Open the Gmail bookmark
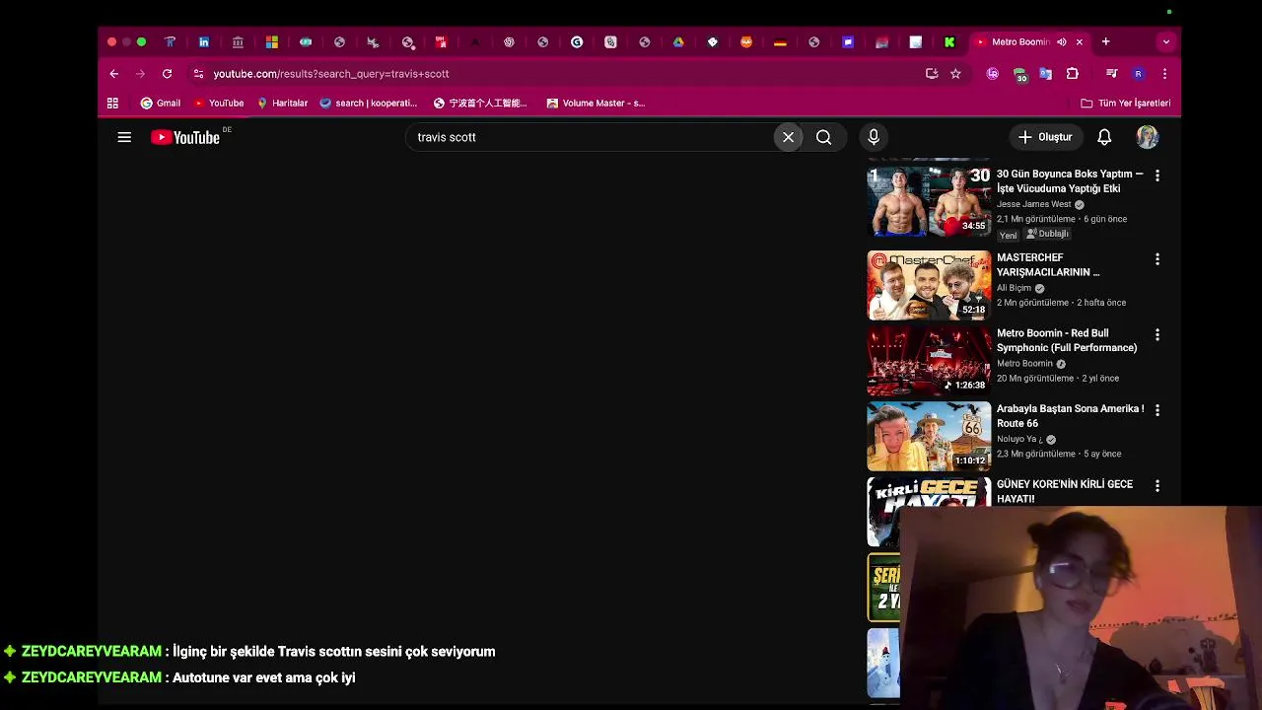1262x710 pixels. 161,103
